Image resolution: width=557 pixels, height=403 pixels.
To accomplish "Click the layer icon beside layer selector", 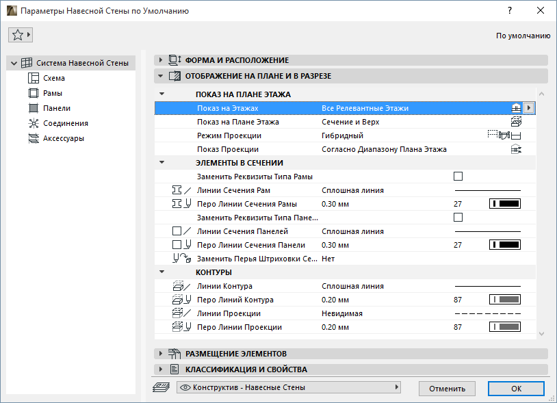I will (161, 387).
